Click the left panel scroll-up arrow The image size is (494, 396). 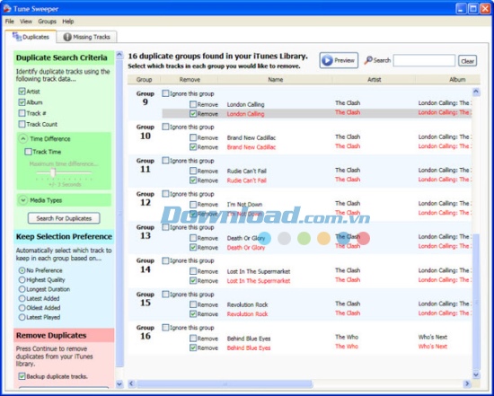tap(119, 55)
